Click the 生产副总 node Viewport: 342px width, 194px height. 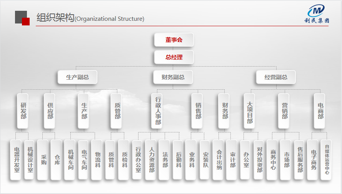77,77
